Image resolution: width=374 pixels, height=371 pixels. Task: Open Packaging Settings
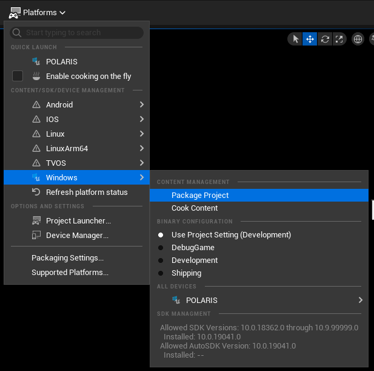tap(67, 258)
